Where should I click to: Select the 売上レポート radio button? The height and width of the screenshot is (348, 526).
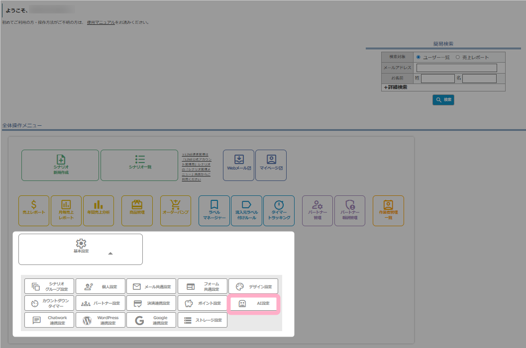point(458,57)
